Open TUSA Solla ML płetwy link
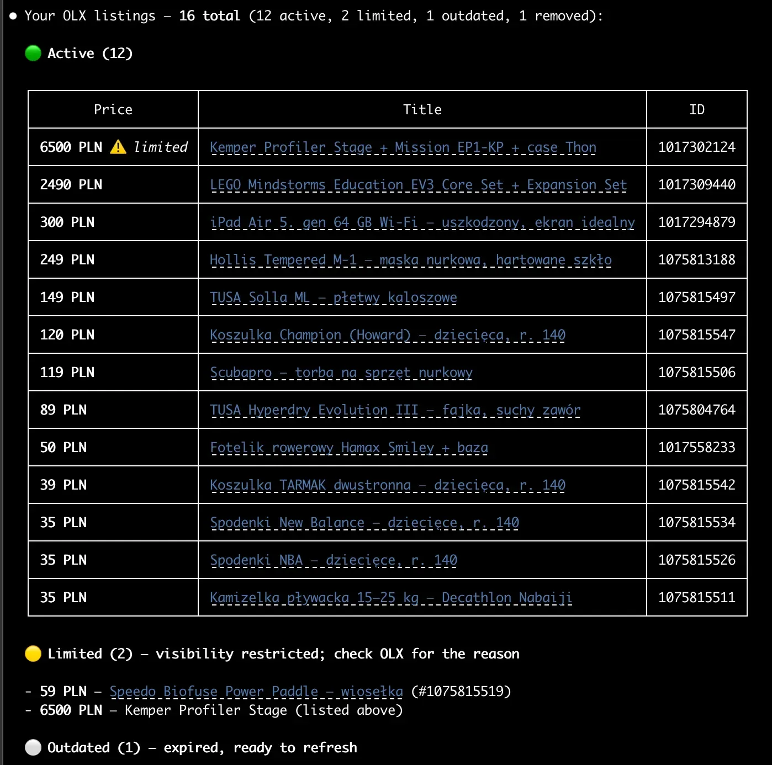 coord(334,297)
